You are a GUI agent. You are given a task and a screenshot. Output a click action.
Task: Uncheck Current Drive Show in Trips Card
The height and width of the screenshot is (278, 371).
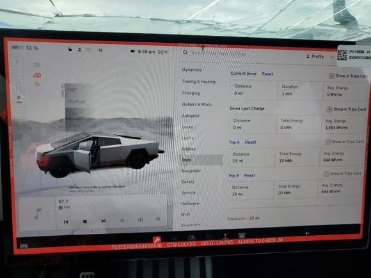(x=331, y=76)
